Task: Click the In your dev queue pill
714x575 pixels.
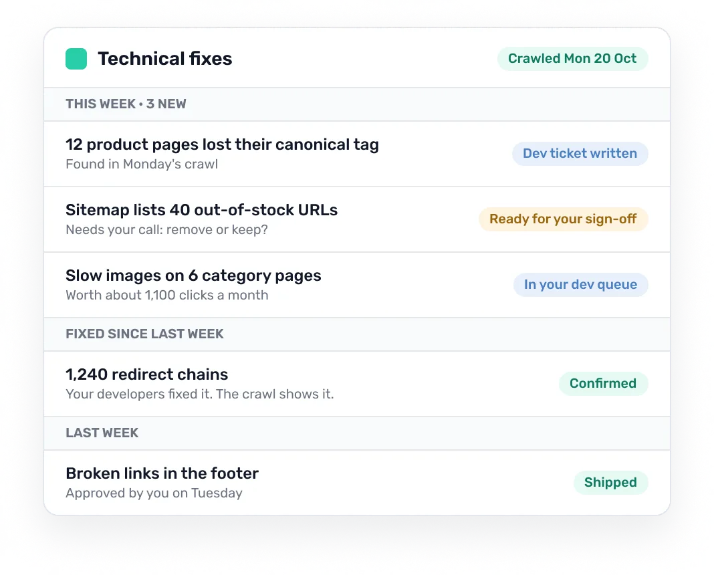Action: point(580,285)
